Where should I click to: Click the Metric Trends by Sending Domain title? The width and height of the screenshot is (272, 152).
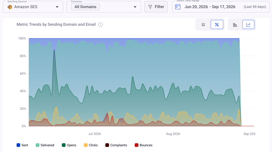(x=56, y=24)
